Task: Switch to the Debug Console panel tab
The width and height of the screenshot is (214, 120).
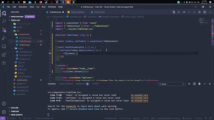Action: 66,84
